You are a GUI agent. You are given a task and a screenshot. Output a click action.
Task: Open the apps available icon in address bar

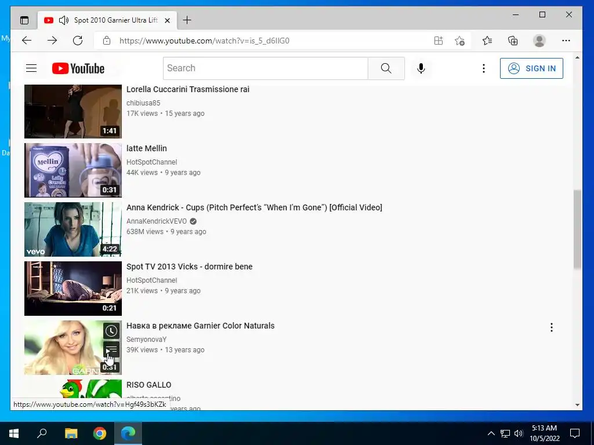tap(439, 41)
